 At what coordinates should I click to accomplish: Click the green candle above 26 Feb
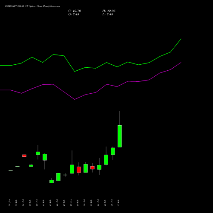pyautogui.click(x=113, y=151)
